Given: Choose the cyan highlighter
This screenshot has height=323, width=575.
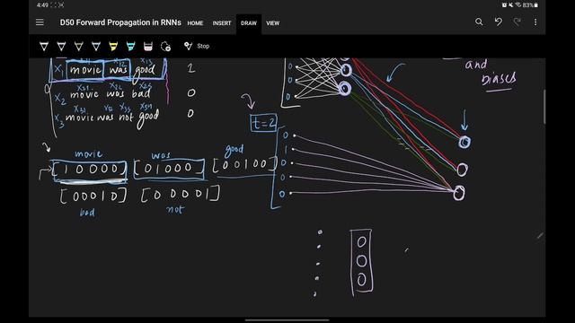Looking at the screenshot, I should (x=130, y=46).
